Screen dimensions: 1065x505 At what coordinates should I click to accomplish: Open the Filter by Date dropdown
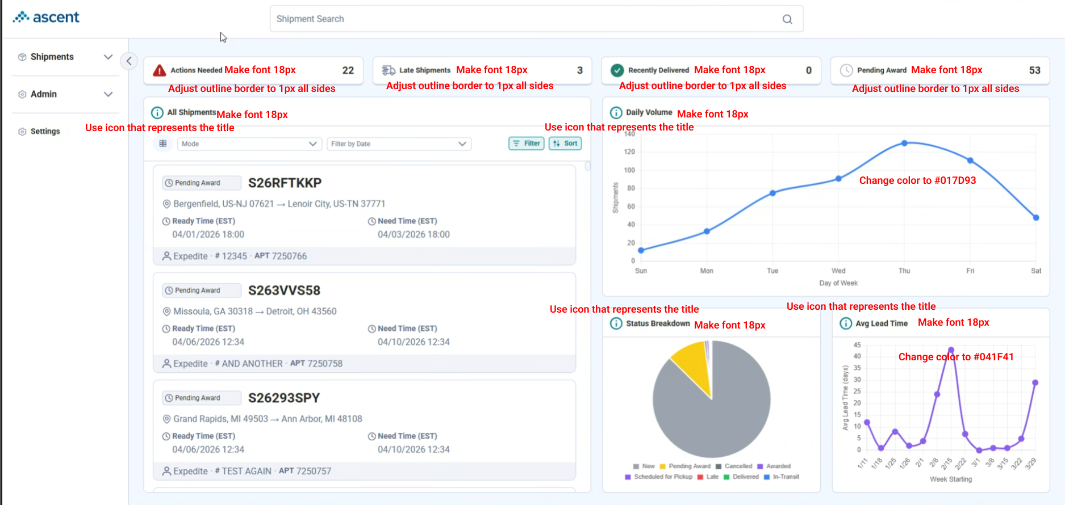tap(399, 144)
